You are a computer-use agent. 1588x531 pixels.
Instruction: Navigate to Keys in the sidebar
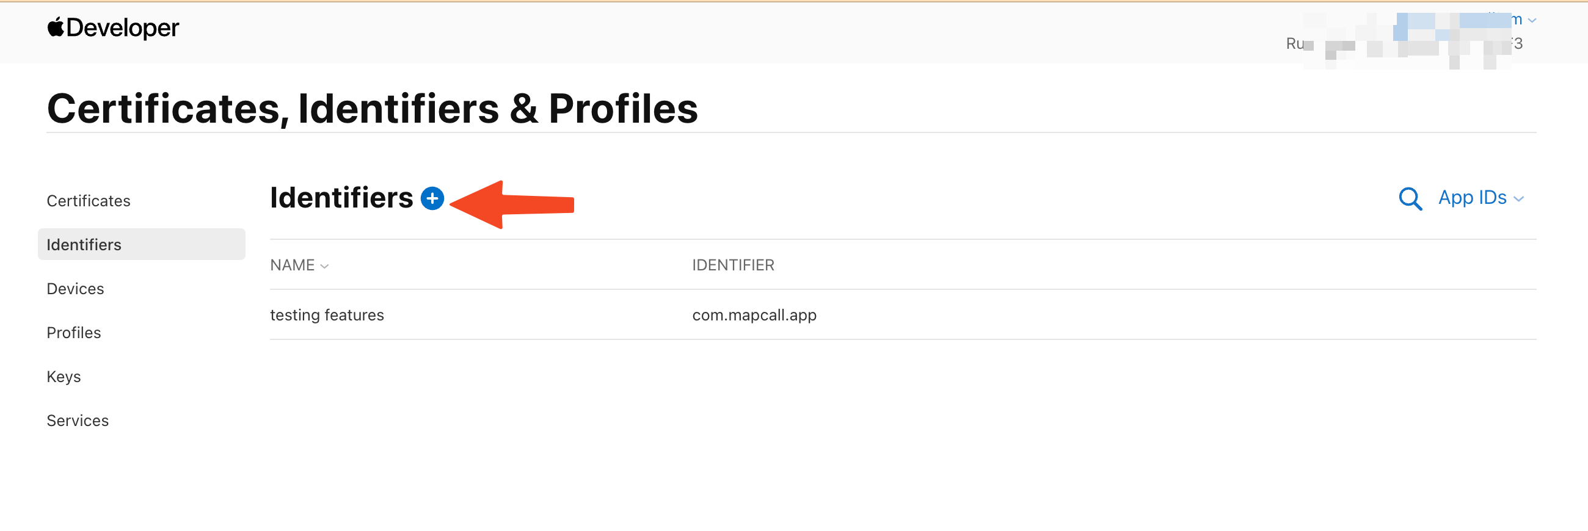[64, 377]
